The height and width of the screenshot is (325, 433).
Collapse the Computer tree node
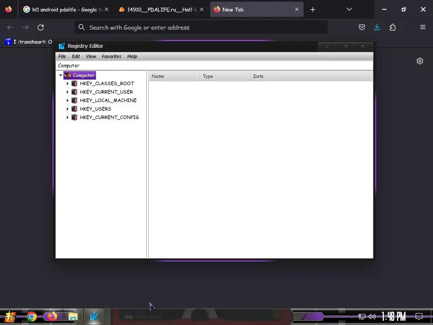click(60, 75)
